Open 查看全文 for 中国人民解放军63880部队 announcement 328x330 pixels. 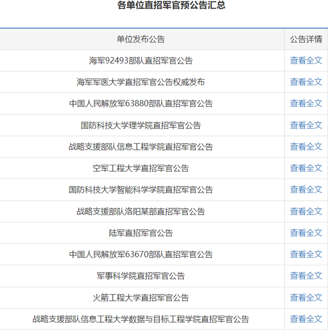(306, 103)
